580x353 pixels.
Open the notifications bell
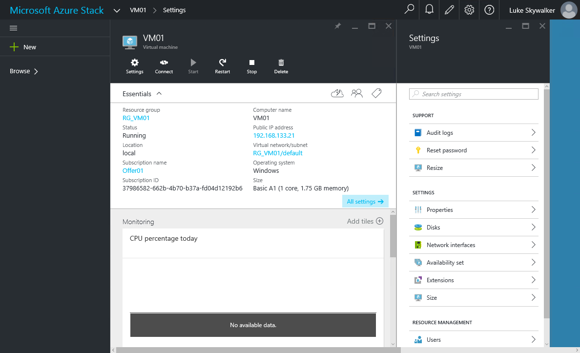[x=430, y=10]
